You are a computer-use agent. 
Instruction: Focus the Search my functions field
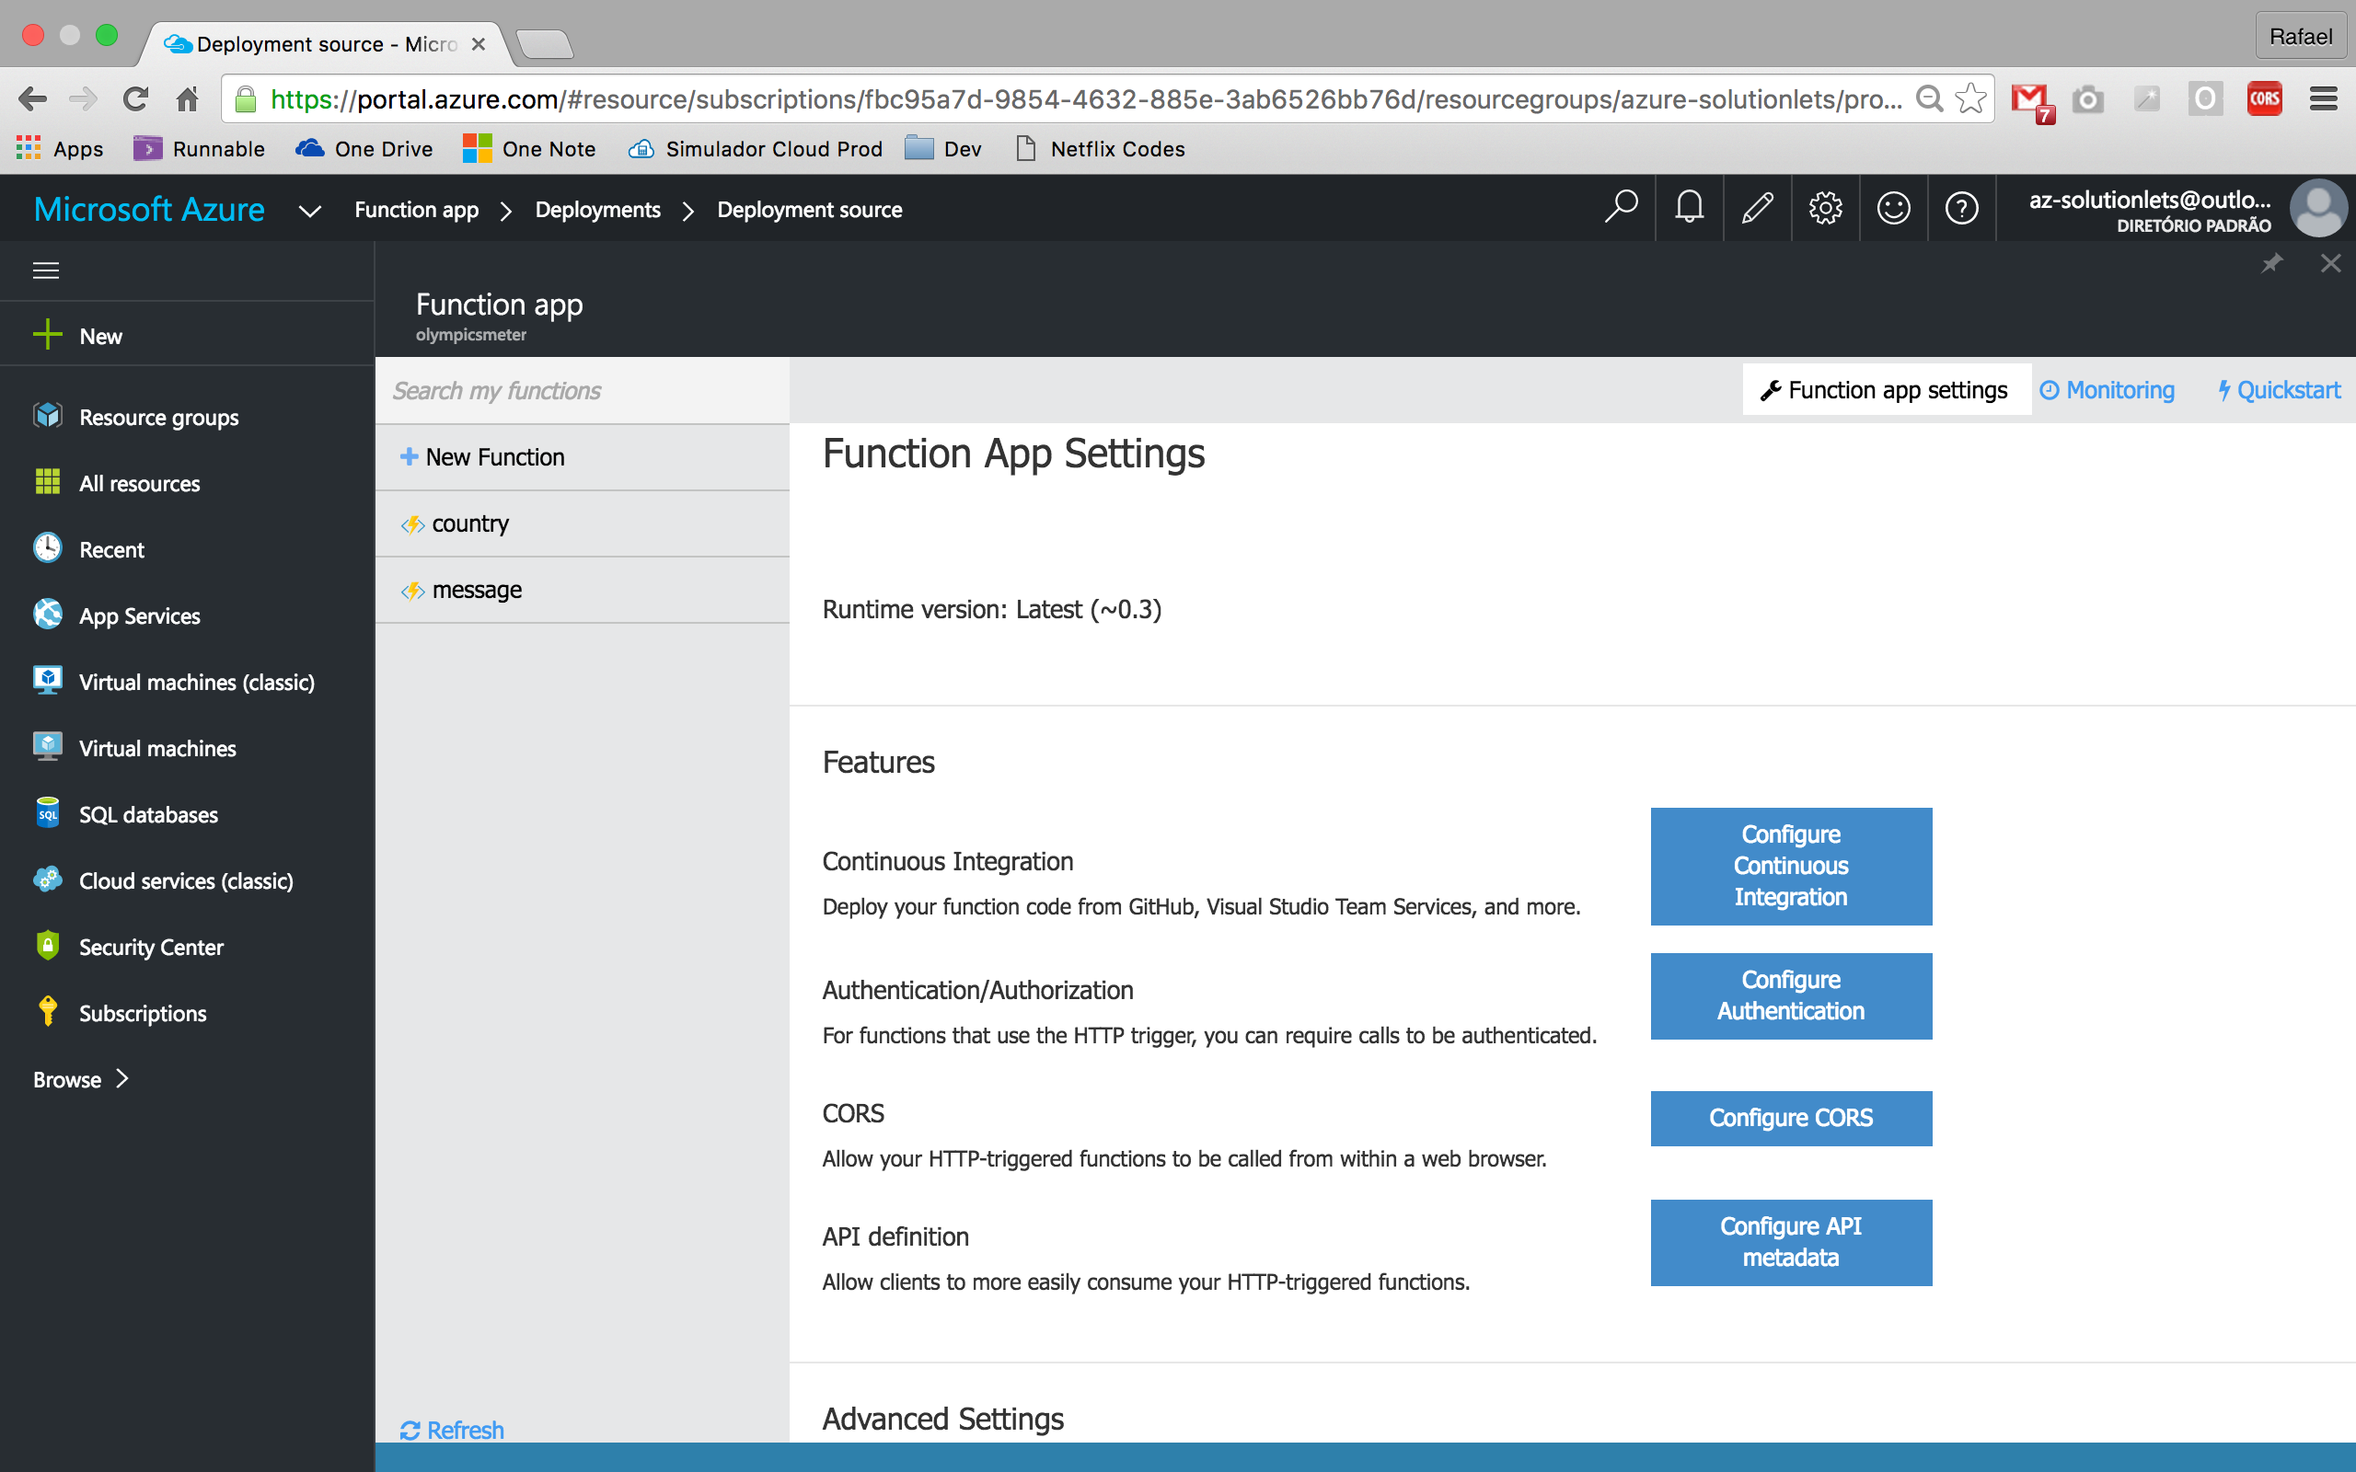pos(583,390)
